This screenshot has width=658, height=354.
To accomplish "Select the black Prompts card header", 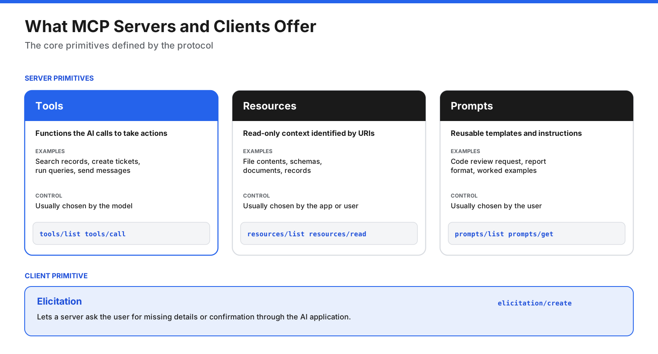I will point(537,106).
